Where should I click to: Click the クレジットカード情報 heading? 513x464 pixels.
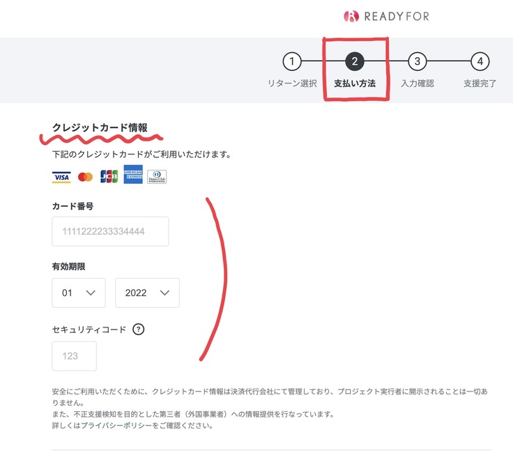point(100,127)
